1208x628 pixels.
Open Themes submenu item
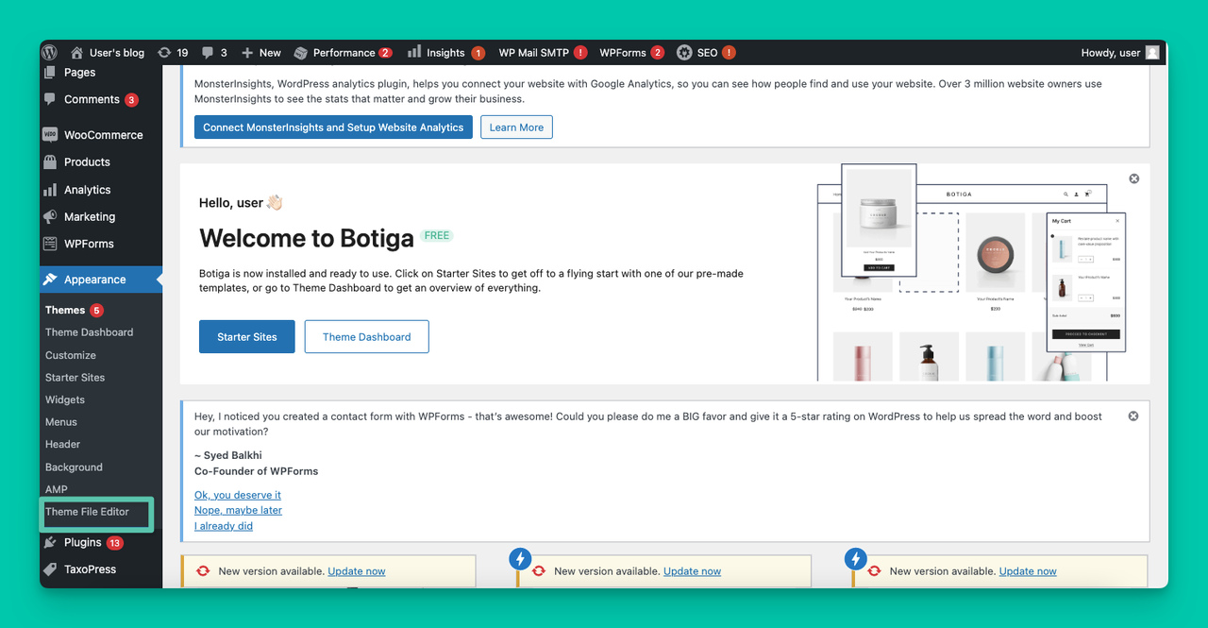click(x=65, y=310)
